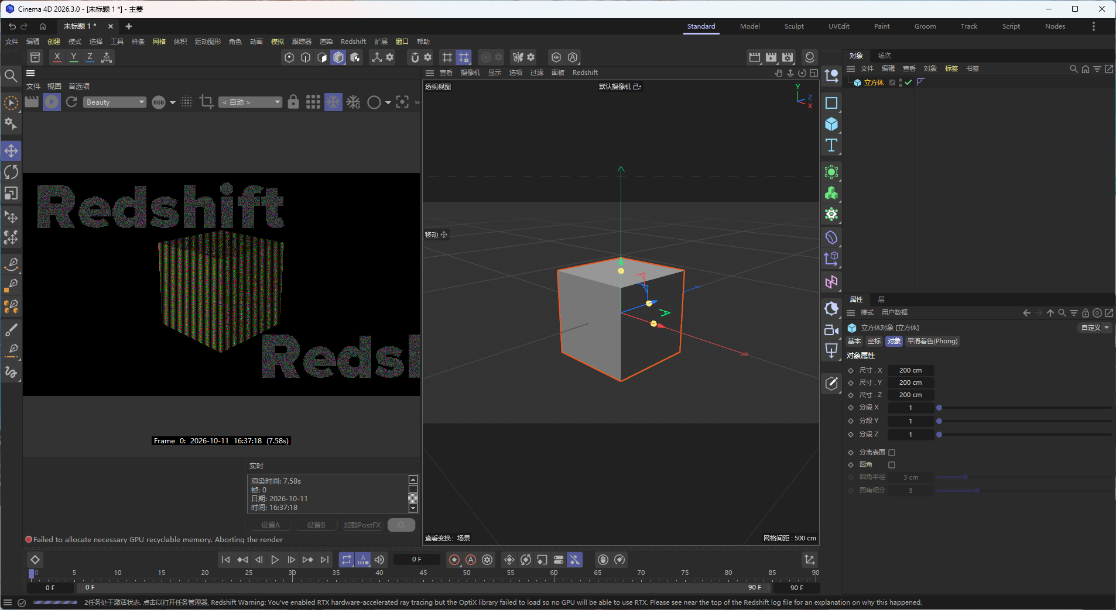Select the Move tool in left toolbar
1116x610 pixels.
click(11, 151)
